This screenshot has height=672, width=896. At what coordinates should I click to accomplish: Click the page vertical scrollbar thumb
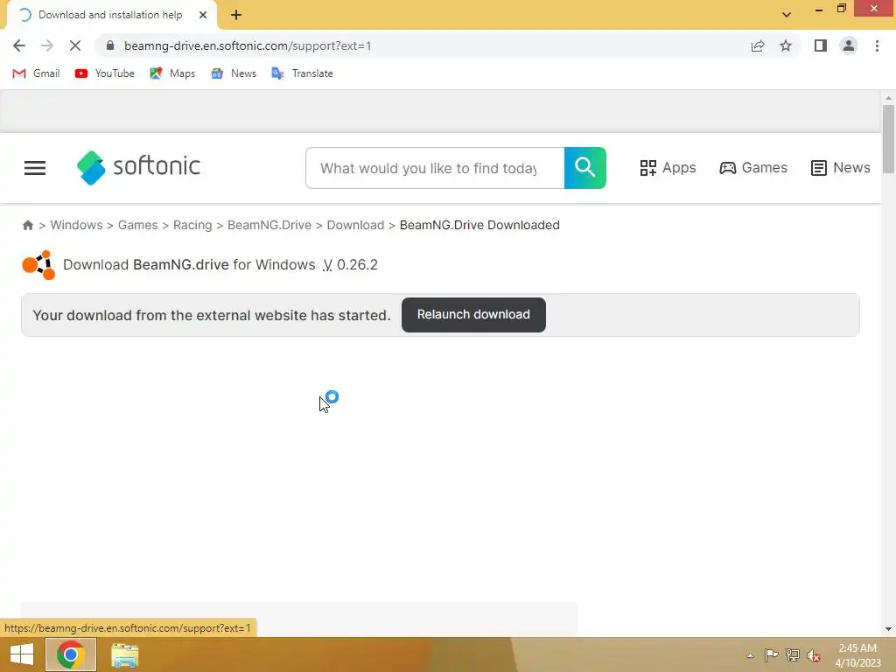click(888, 139)
